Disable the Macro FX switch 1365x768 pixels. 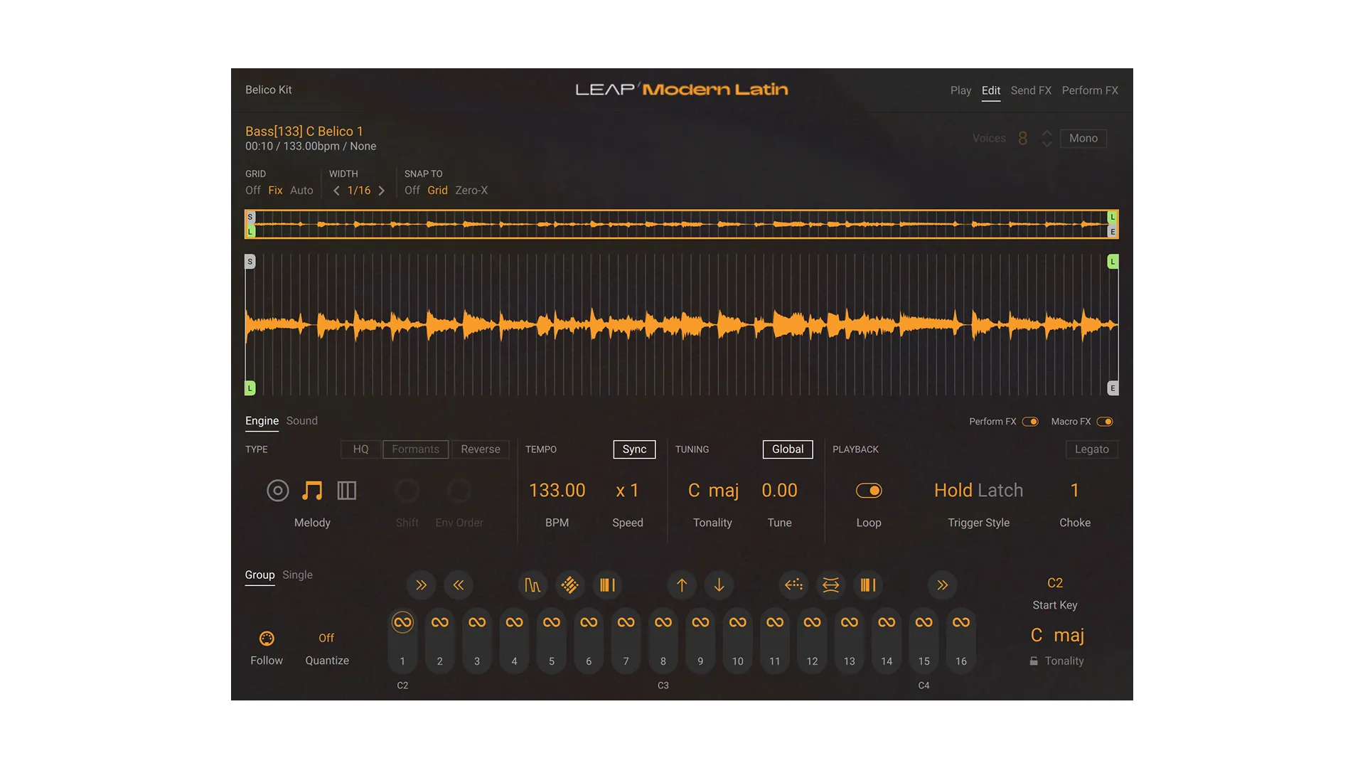pos(1104,422)
